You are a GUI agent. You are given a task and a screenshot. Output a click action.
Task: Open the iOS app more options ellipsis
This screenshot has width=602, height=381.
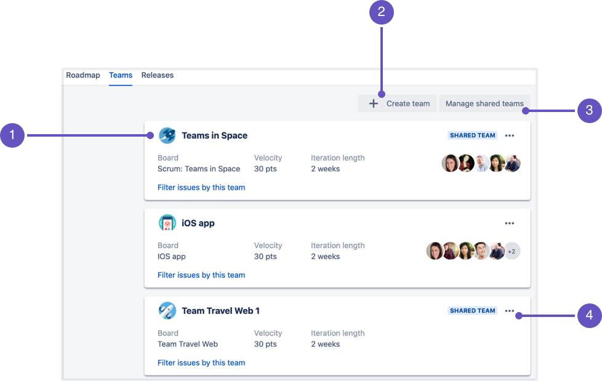pyautogui.click(x=510, y=223)
